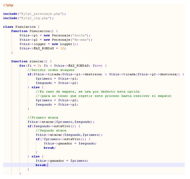The height and width of the screenshot is (179, 190).
Task: Click the line "$this->atacar($primero,$segundo);"
Action: coord(61,122)
